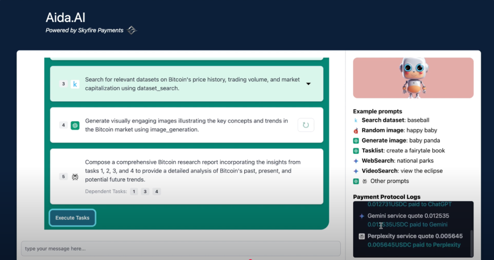
Task: Click the red icon beside Random image prompt
Action: pyautogui.click(x=356, y=130)
